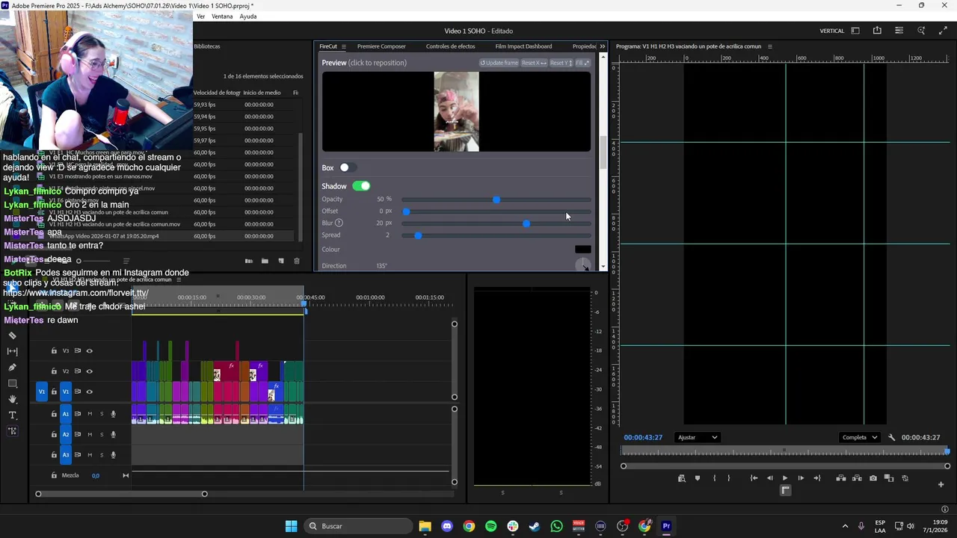Solo audio track A2 with S button
Viewport: 957px width, 538px height.
pyautogui.click(x=102, y=434)
